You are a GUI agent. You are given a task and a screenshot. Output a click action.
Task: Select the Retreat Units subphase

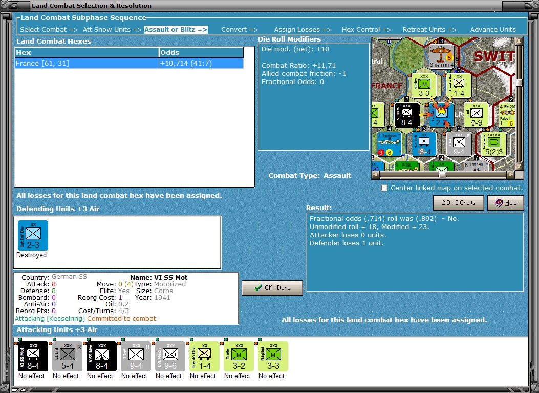click(429, 30)
